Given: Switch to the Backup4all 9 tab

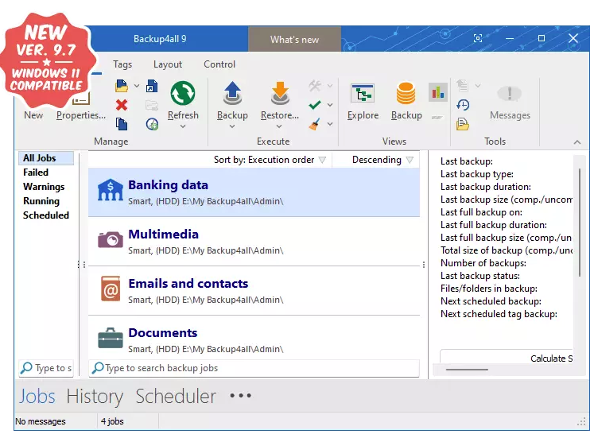Looking at the screenshot, I should click(x=160, y=39).
